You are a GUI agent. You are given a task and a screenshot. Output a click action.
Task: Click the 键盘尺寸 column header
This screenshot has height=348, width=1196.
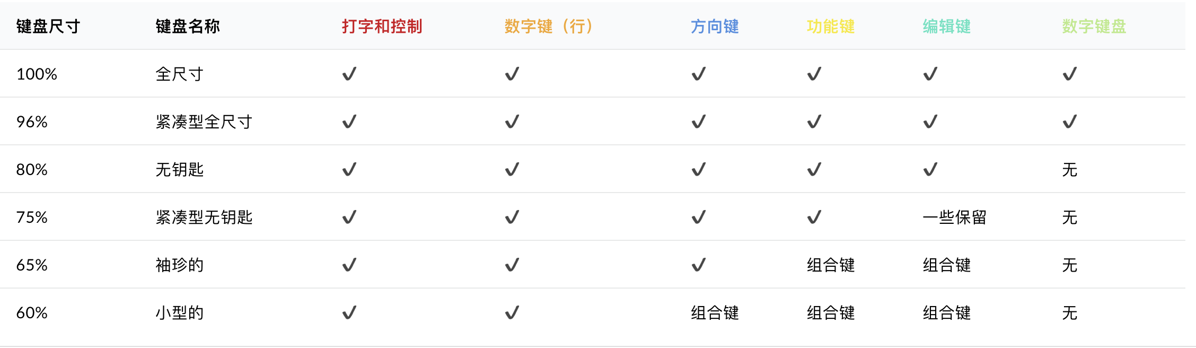coord(48,26)
